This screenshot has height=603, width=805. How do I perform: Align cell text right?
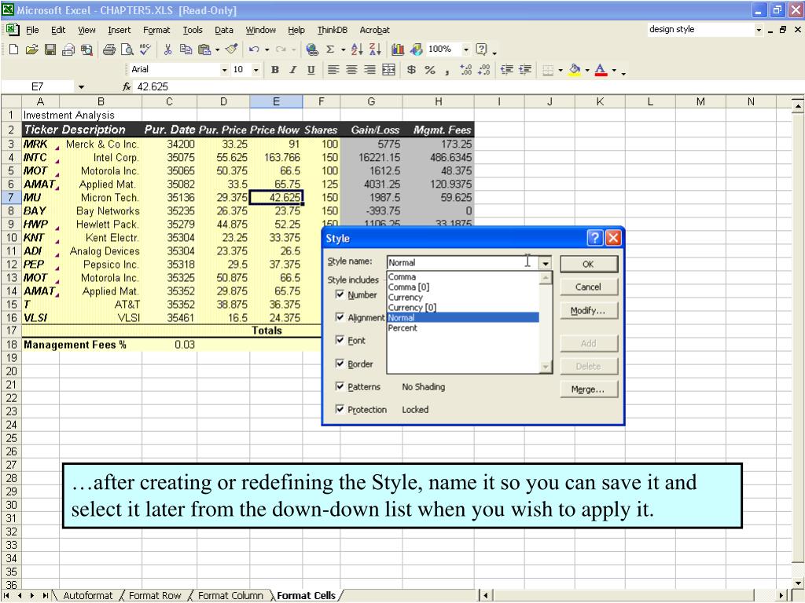[x=369, y=70]
